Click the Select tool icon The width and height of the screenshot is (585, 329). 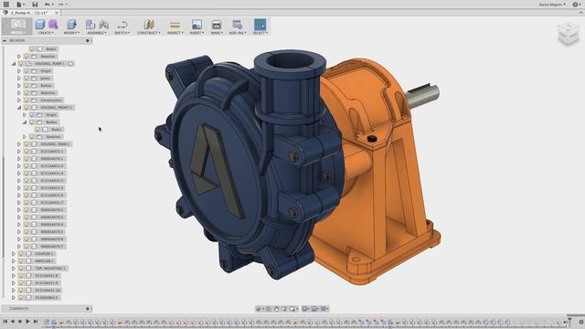260,25
